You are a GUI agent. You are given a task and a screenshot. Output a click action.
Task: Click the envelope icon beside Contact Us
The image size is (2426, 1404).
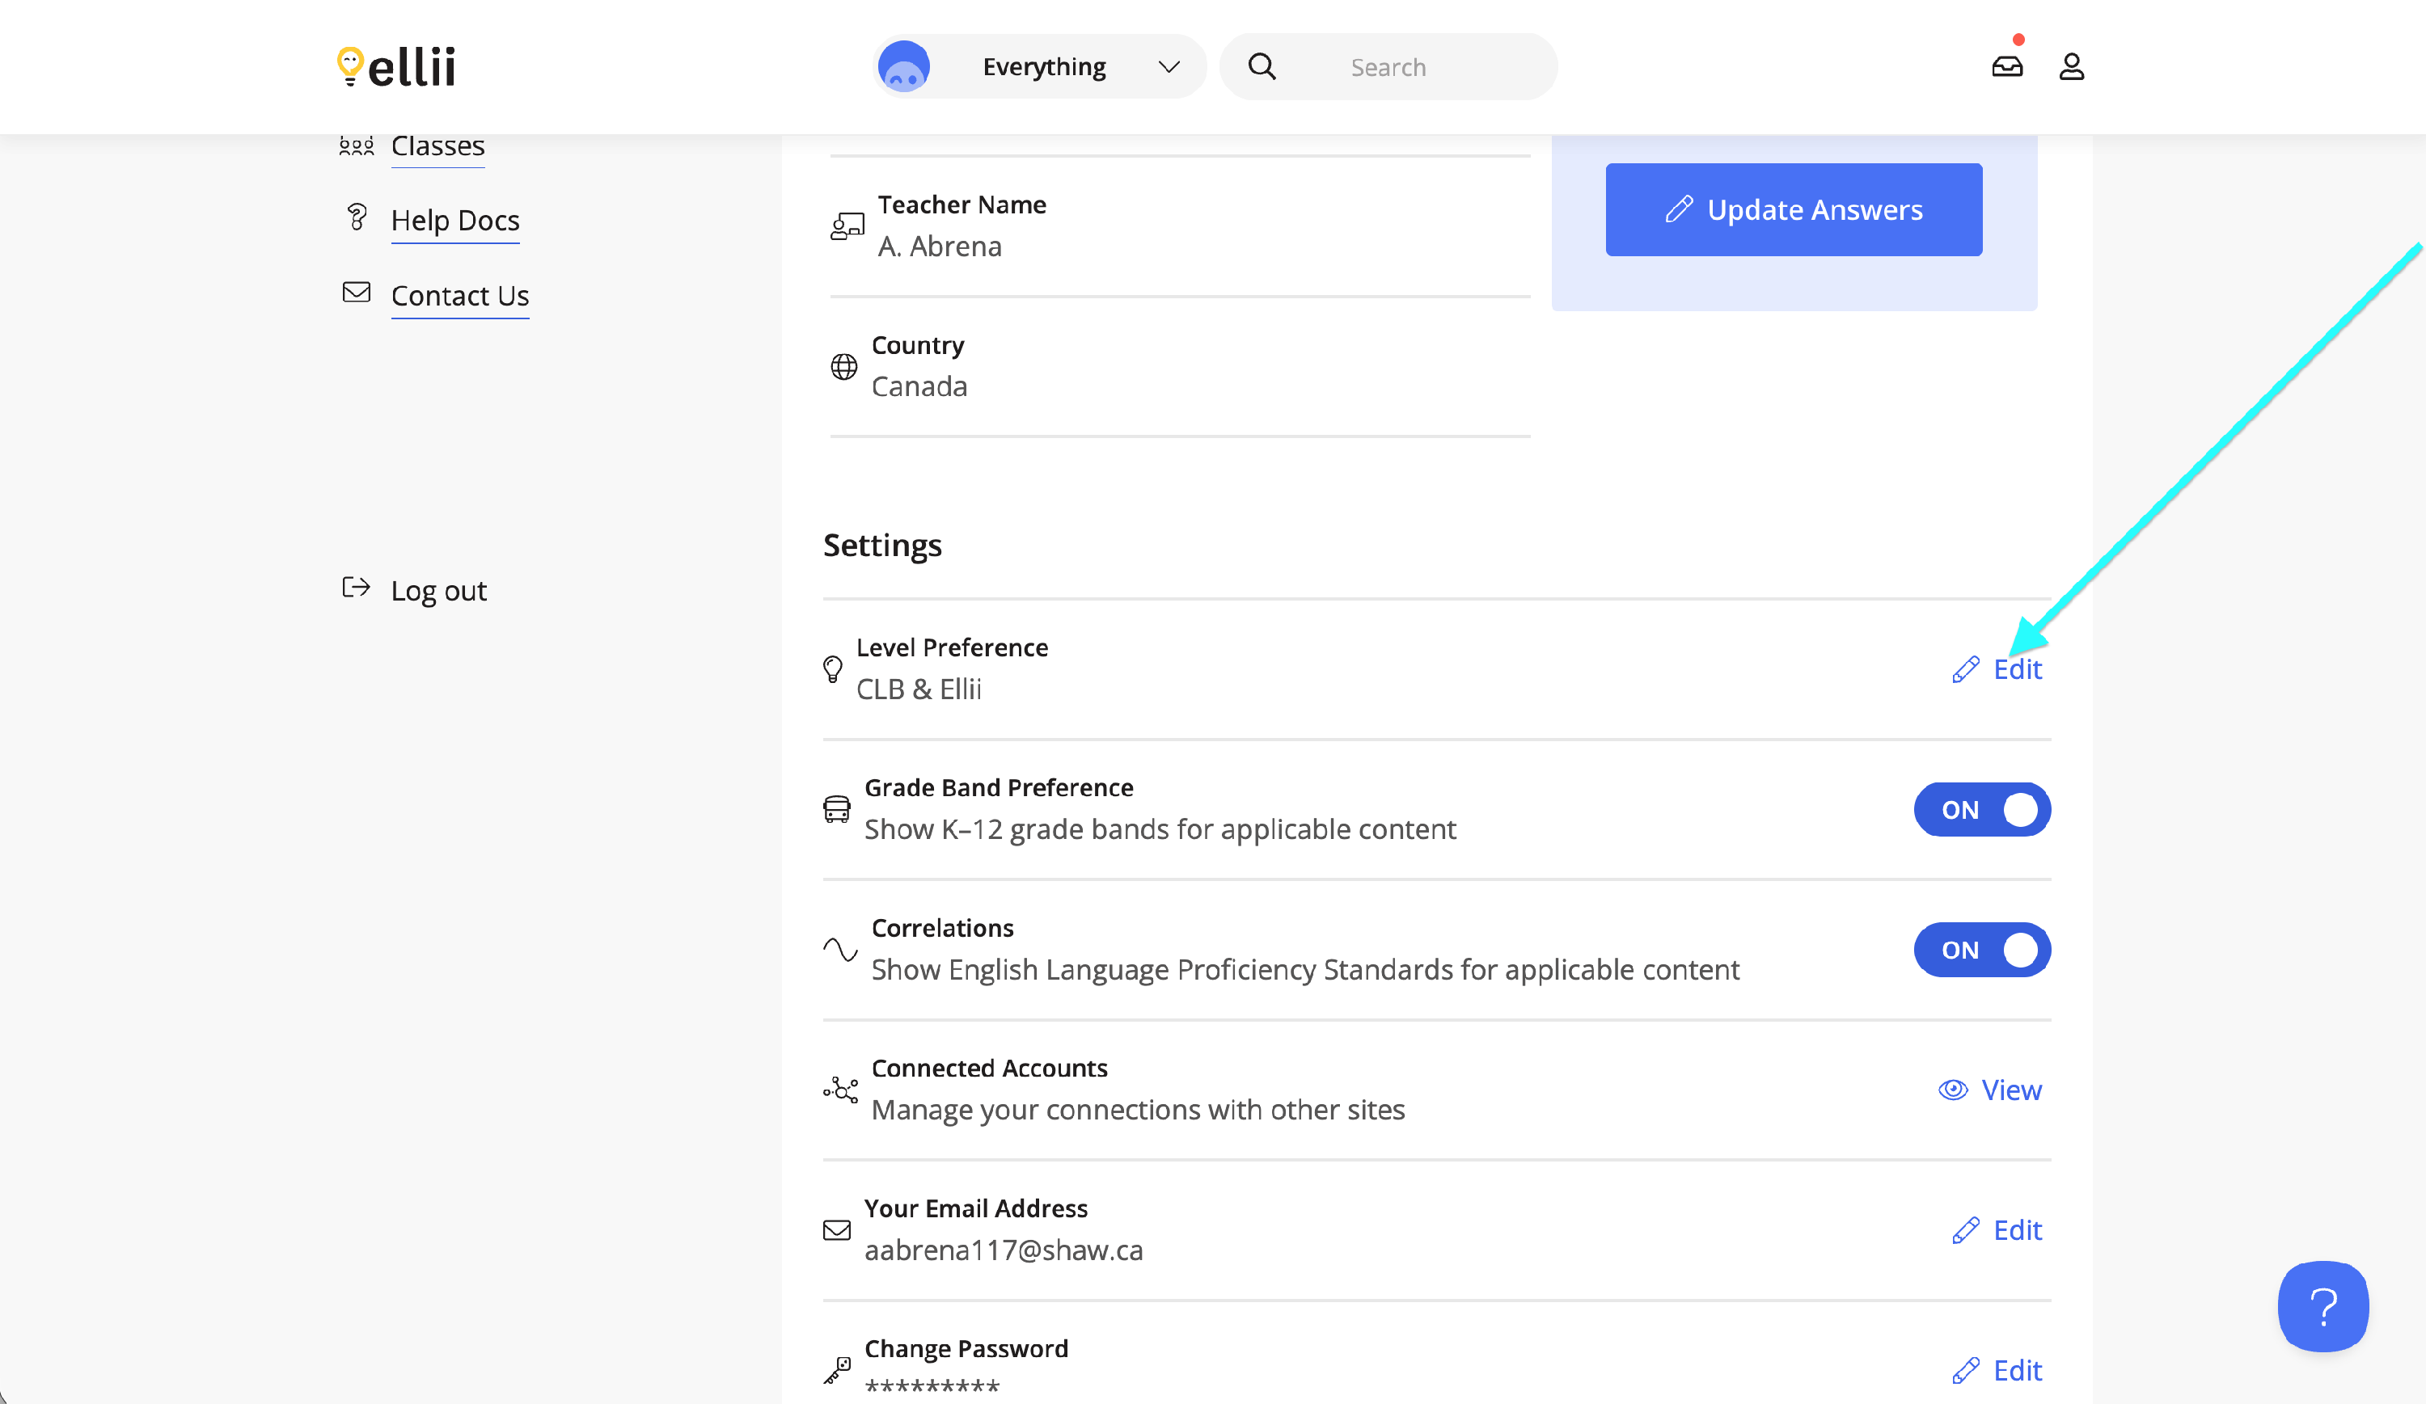[x=356, y=292]
